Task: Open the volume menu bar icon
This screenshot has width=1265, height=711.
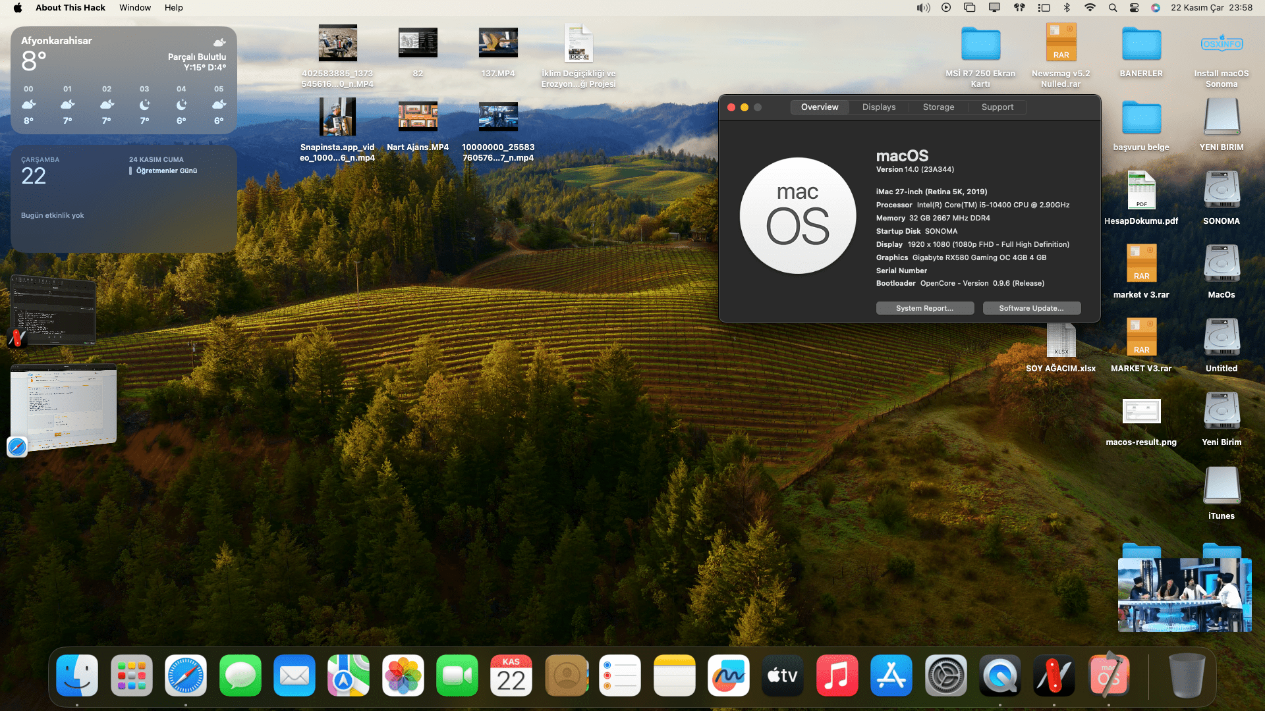Action: (x=923, y=8)
